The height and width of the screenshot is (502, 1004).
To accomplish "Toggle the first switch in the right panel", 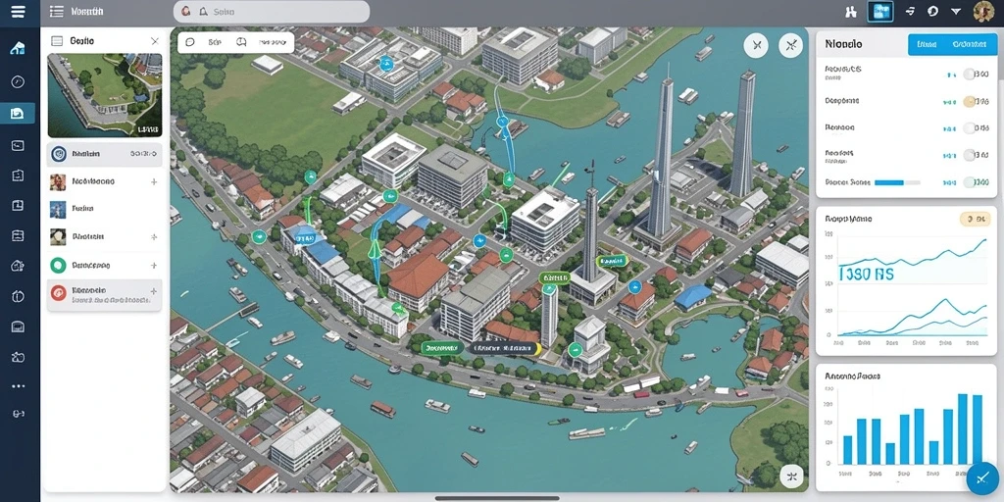I will coord(970,75).
